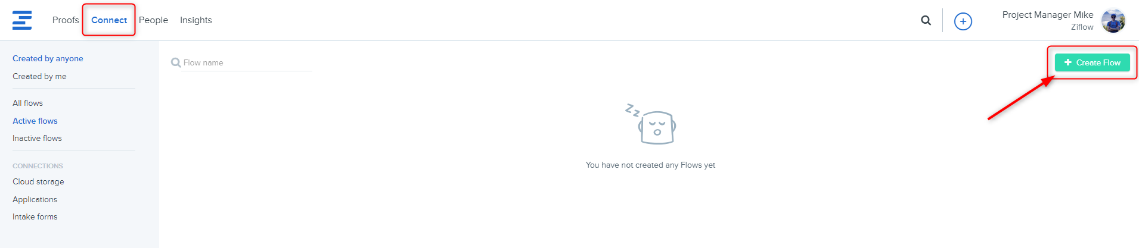This screenshot has height=248, width=1139.
Task: Select Active flows filter
Action: (35, 121)
